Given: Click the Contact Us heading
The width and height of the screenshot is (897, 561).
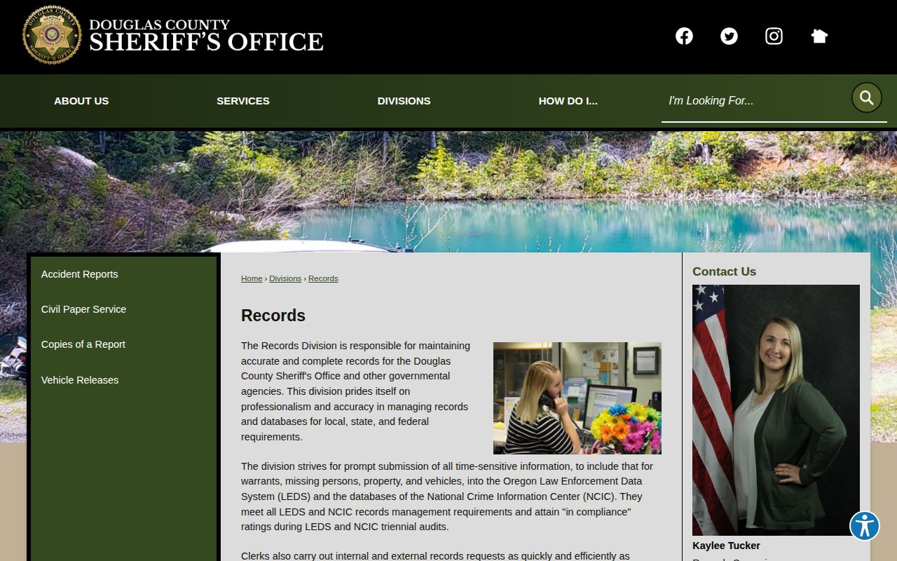Looking at the screenshot, I should pos(724,271).
